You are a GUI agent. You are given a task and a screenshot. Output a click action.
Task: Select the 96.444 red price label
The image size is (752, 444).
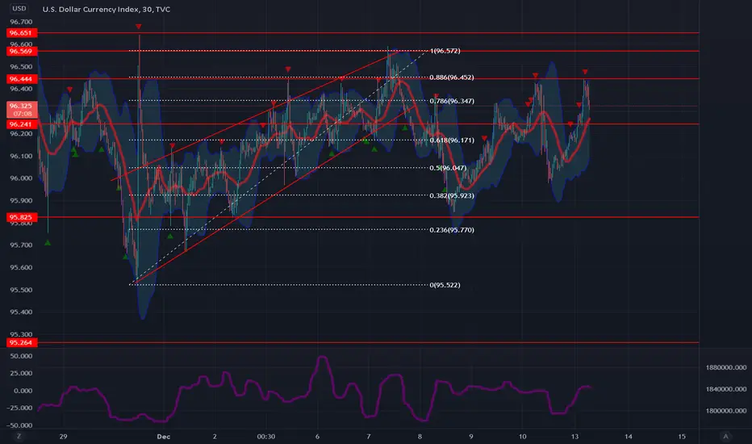21,79
